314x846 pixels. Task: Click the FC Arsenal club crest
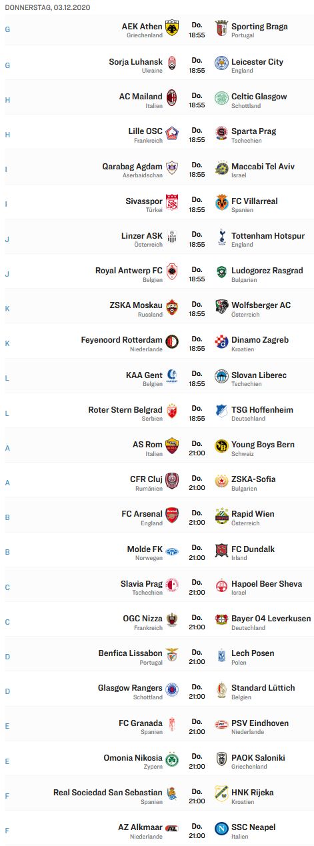point(172,515)
